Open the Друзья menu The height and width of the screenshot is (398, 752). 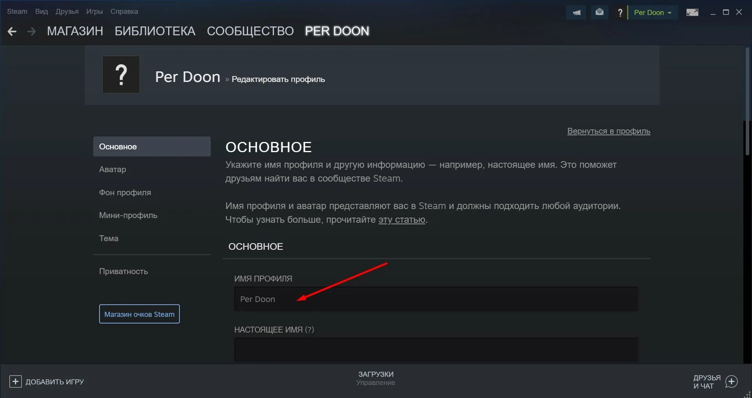pyautogui.click(x=67, y=11)
